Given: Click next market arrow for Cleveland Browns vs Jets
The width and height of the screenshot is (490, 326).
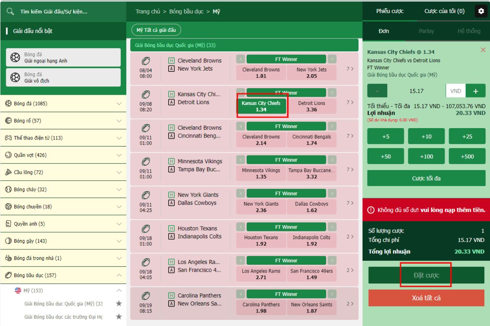Looking at the screenshot, I should coord(332,59).
